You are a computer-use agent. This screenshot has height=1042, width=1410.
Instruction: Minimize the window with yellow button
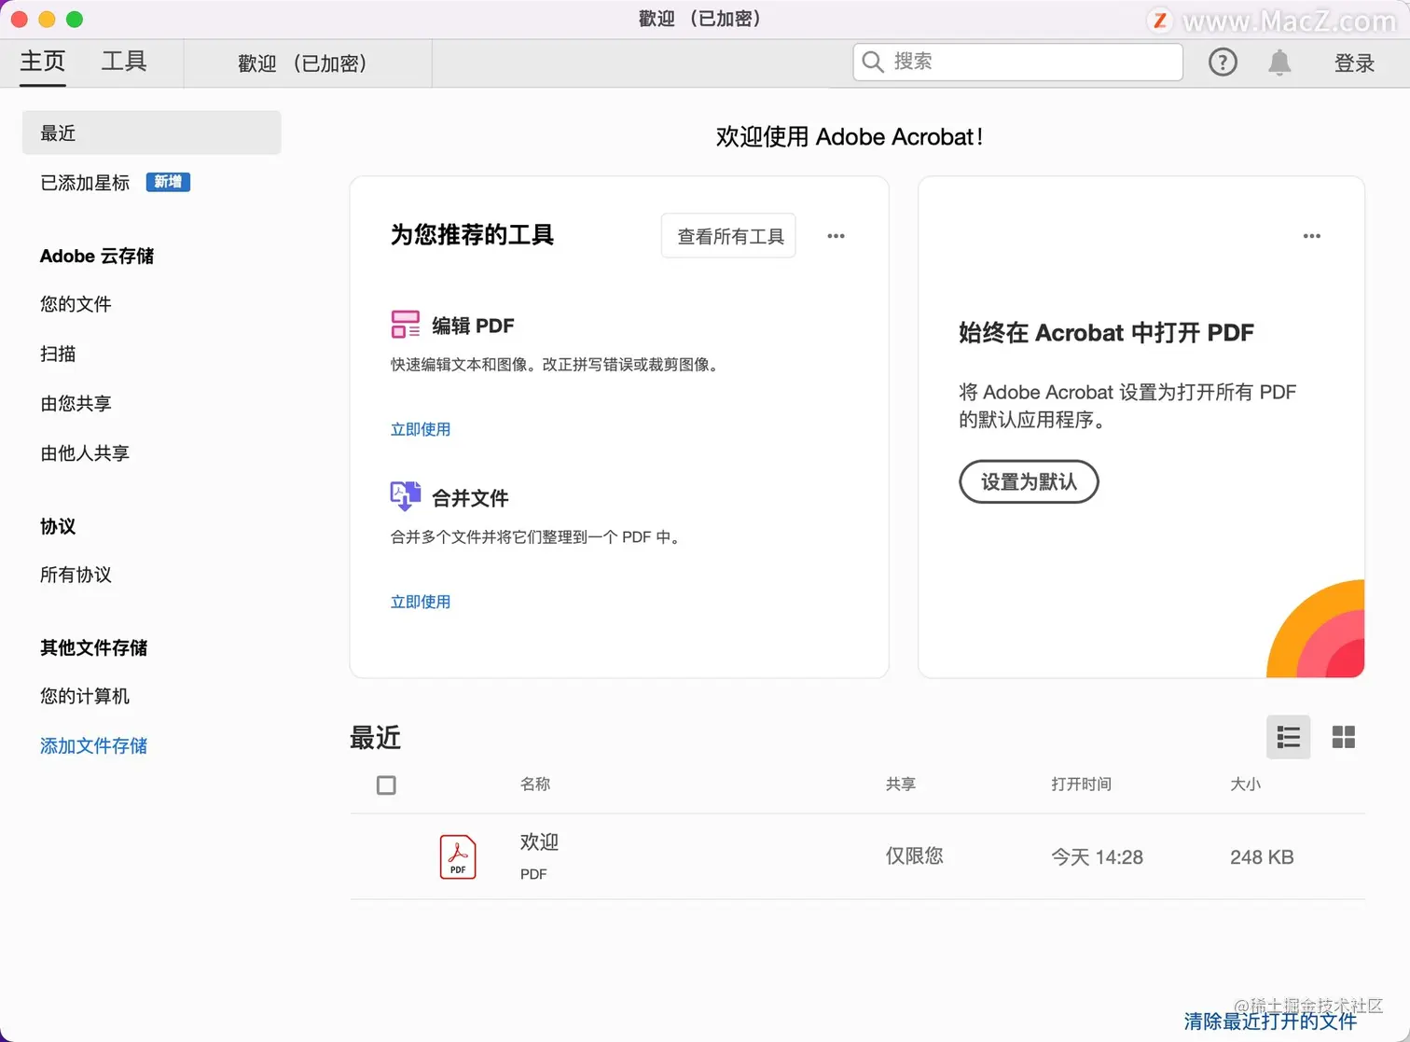pos(48,19)
